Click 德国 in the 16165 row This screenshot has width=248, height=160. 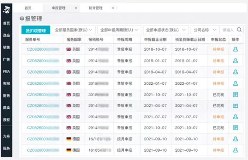coord(76,150)
